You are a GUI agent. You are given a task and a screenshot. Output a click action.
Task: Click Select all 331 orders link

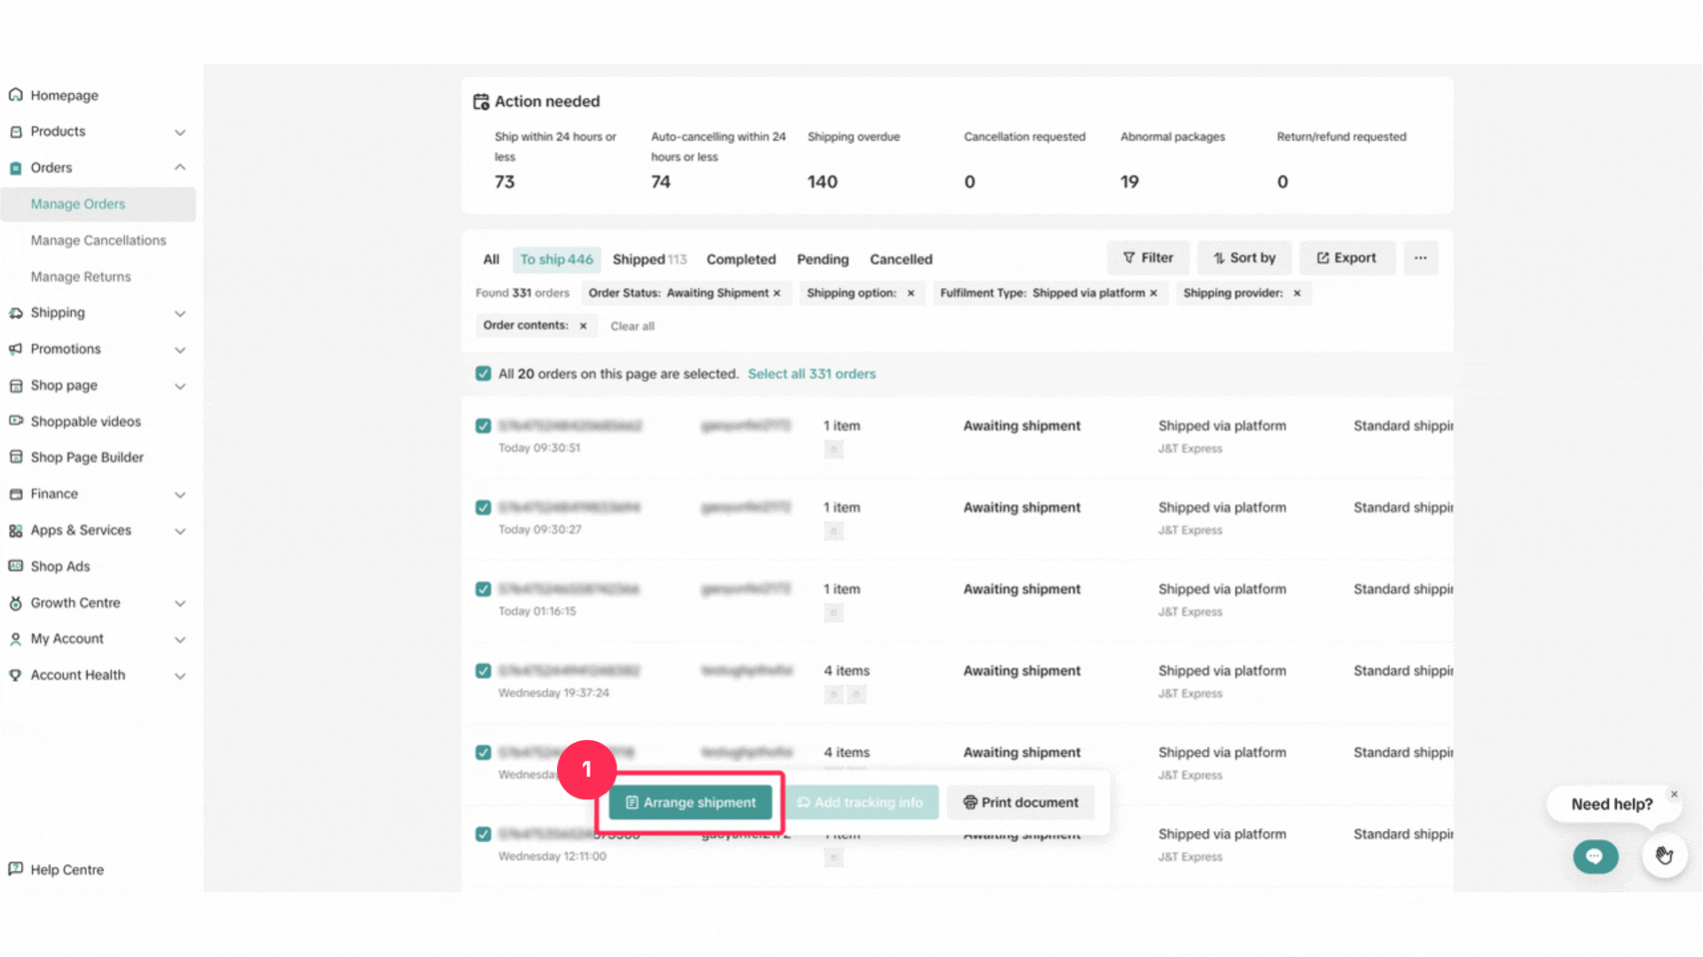click(x=811, y=374)
